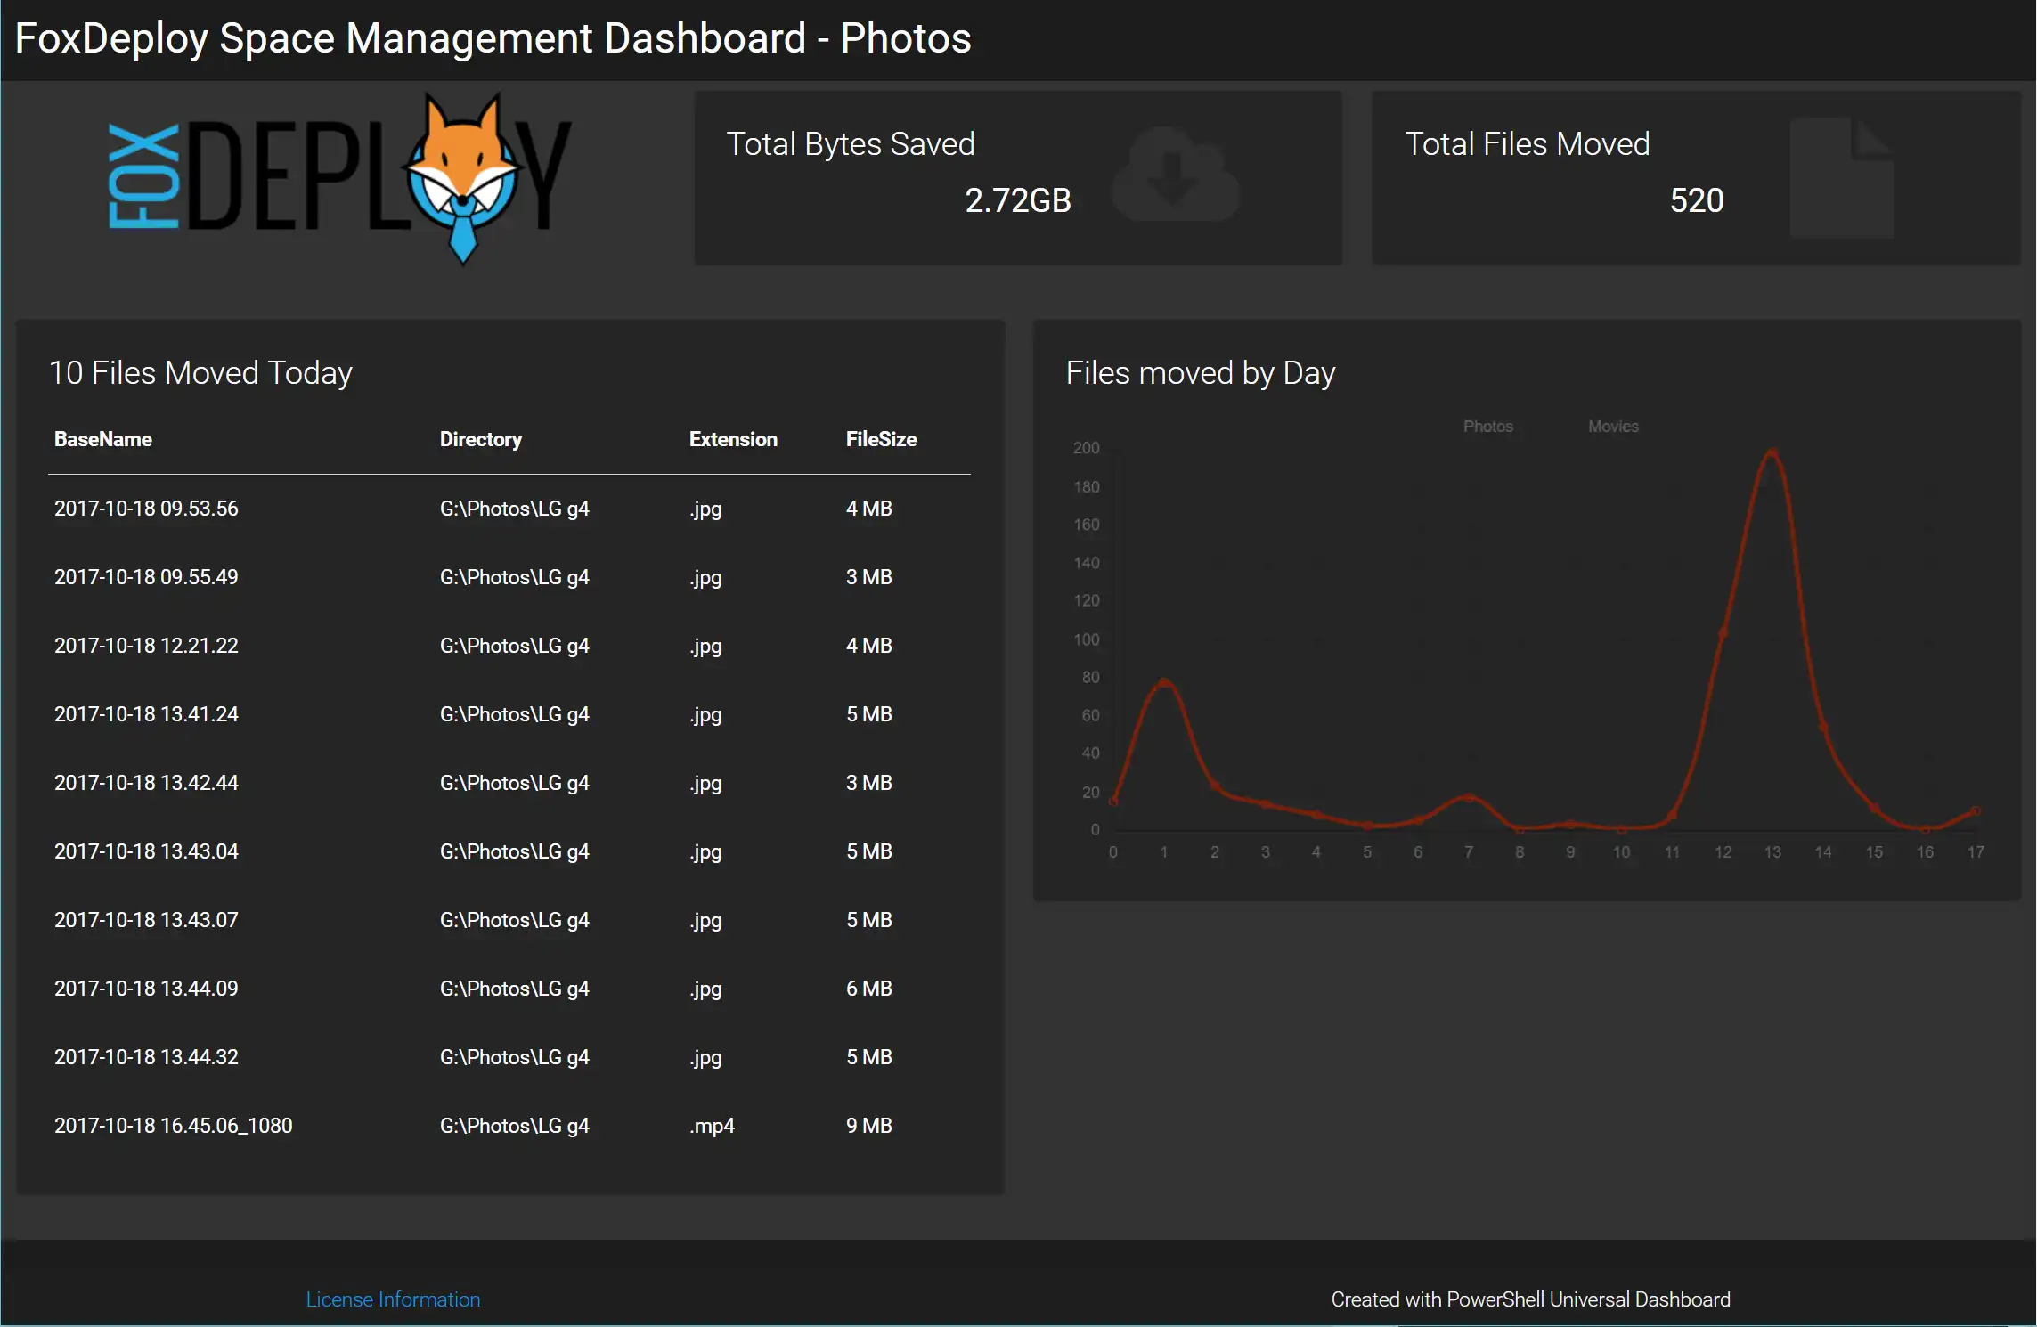
Task: Click the Total Files Moved card
Action: tap(1696, 177)
